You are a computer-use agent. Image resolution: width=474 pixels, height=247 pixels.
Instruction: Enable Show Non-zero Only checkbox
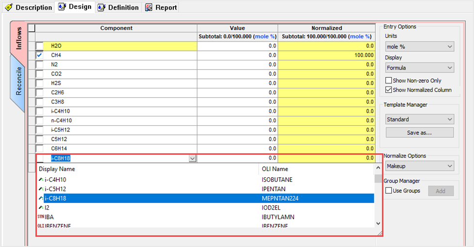pos(388,81)
